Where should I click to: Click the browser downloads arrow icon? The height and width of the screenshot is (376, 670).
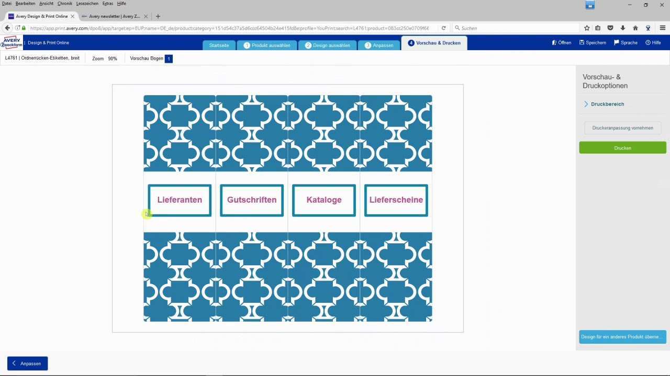(x=623, y=28)
